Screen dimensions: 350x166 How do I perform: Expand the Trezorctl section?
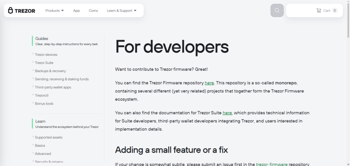(x=41, y=95)
